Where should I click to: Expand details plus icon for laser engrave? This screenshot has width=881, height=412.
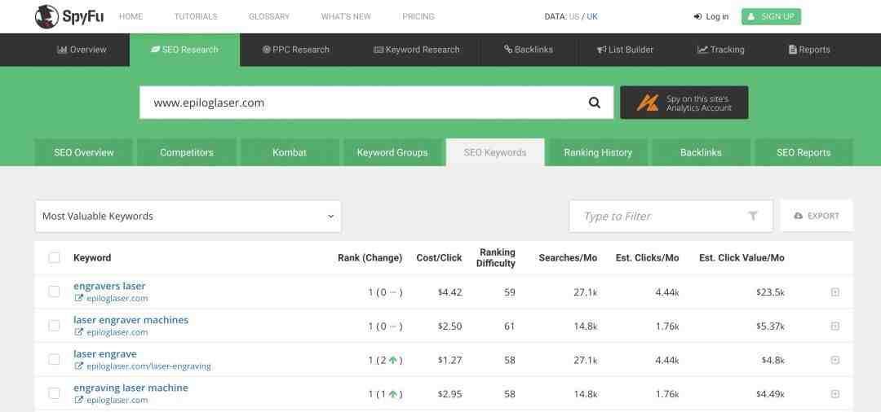tap(835, 360)
